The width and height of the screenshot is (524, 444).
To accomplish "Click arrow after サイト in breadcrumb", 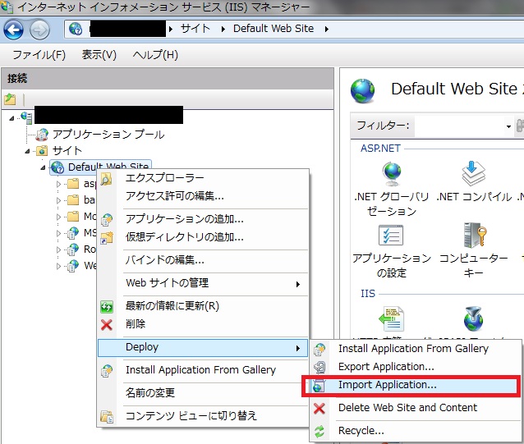I will 223,30.
